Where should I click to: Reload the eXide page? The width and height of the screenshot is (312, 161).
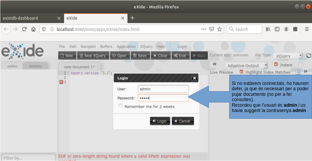coord(24,29)
